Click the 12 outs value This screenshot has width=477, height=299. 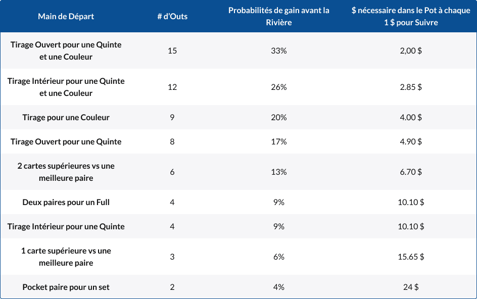(172, 87)
